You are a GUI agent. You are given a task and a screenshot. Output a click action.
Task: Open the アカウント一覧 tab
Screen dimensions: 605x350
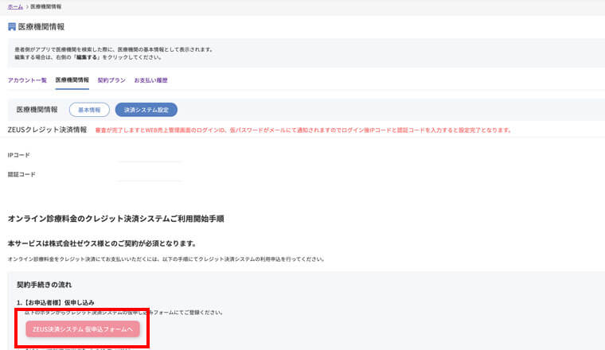(x=27, y=80)
